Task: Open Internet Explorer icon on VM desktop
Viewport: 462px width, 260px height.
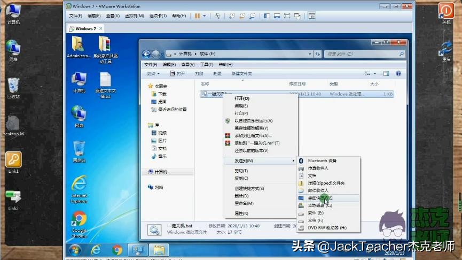Action: click(79, 189)
